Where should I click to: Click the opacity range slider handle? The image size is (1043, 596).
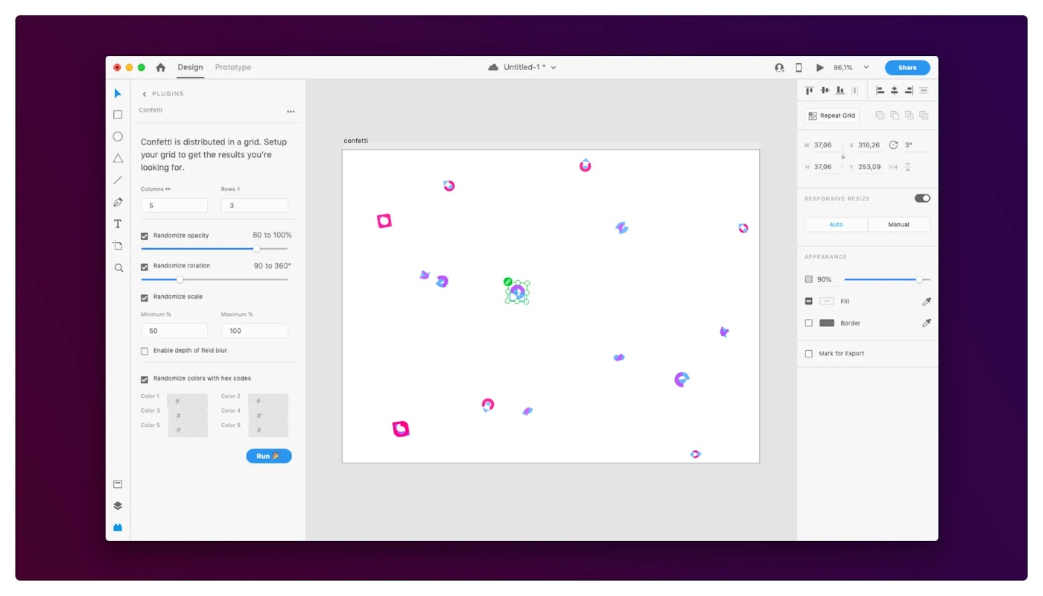[257, 249]
